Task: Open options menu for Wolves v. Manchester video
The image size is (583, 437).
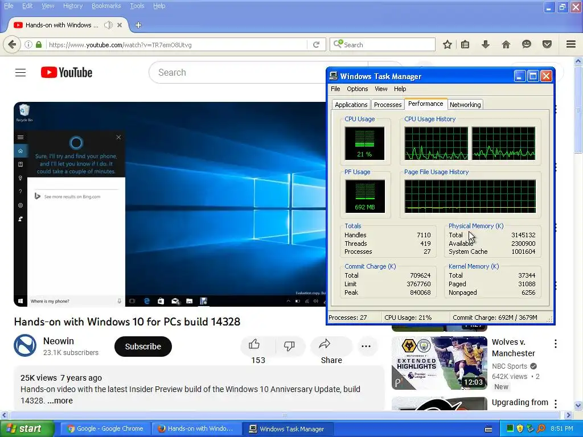Action: point(556,344)
